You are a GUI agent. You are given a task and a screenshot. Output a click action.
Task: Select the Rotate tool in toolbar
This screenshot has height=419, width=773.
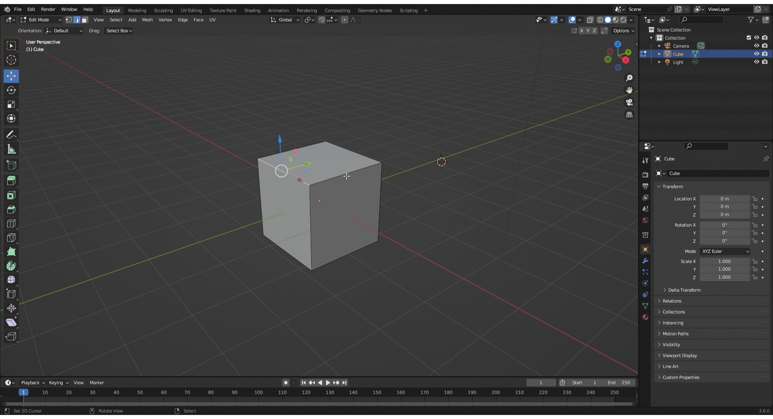point(11,90)
